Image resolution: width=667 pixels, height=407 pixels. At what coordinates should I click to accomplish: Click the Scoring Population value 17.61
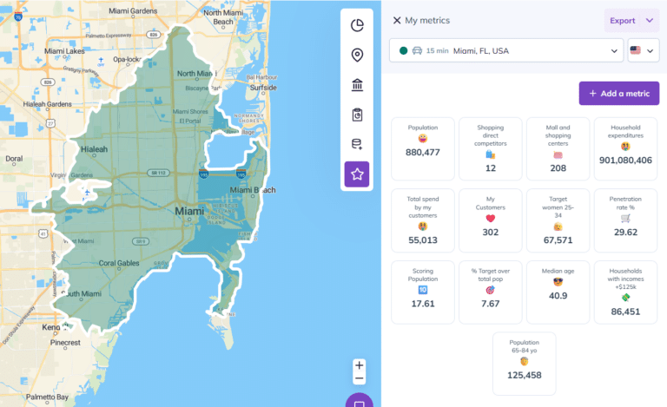point(423,304)
